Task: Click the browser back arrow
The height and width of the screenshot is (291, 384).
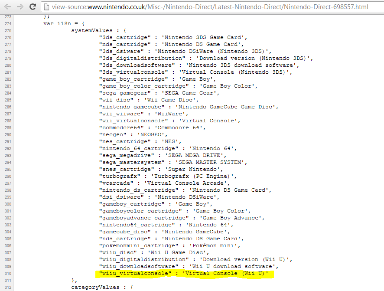Action: click(x=8, y=7)
